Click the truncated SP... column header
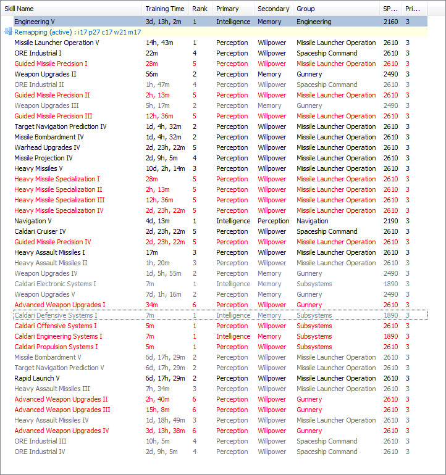446x475 pixels. (x=391, y=9)
